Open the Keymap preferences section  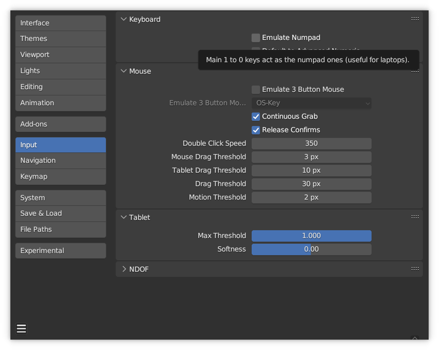pyautogui.click(x=61, y=177)
